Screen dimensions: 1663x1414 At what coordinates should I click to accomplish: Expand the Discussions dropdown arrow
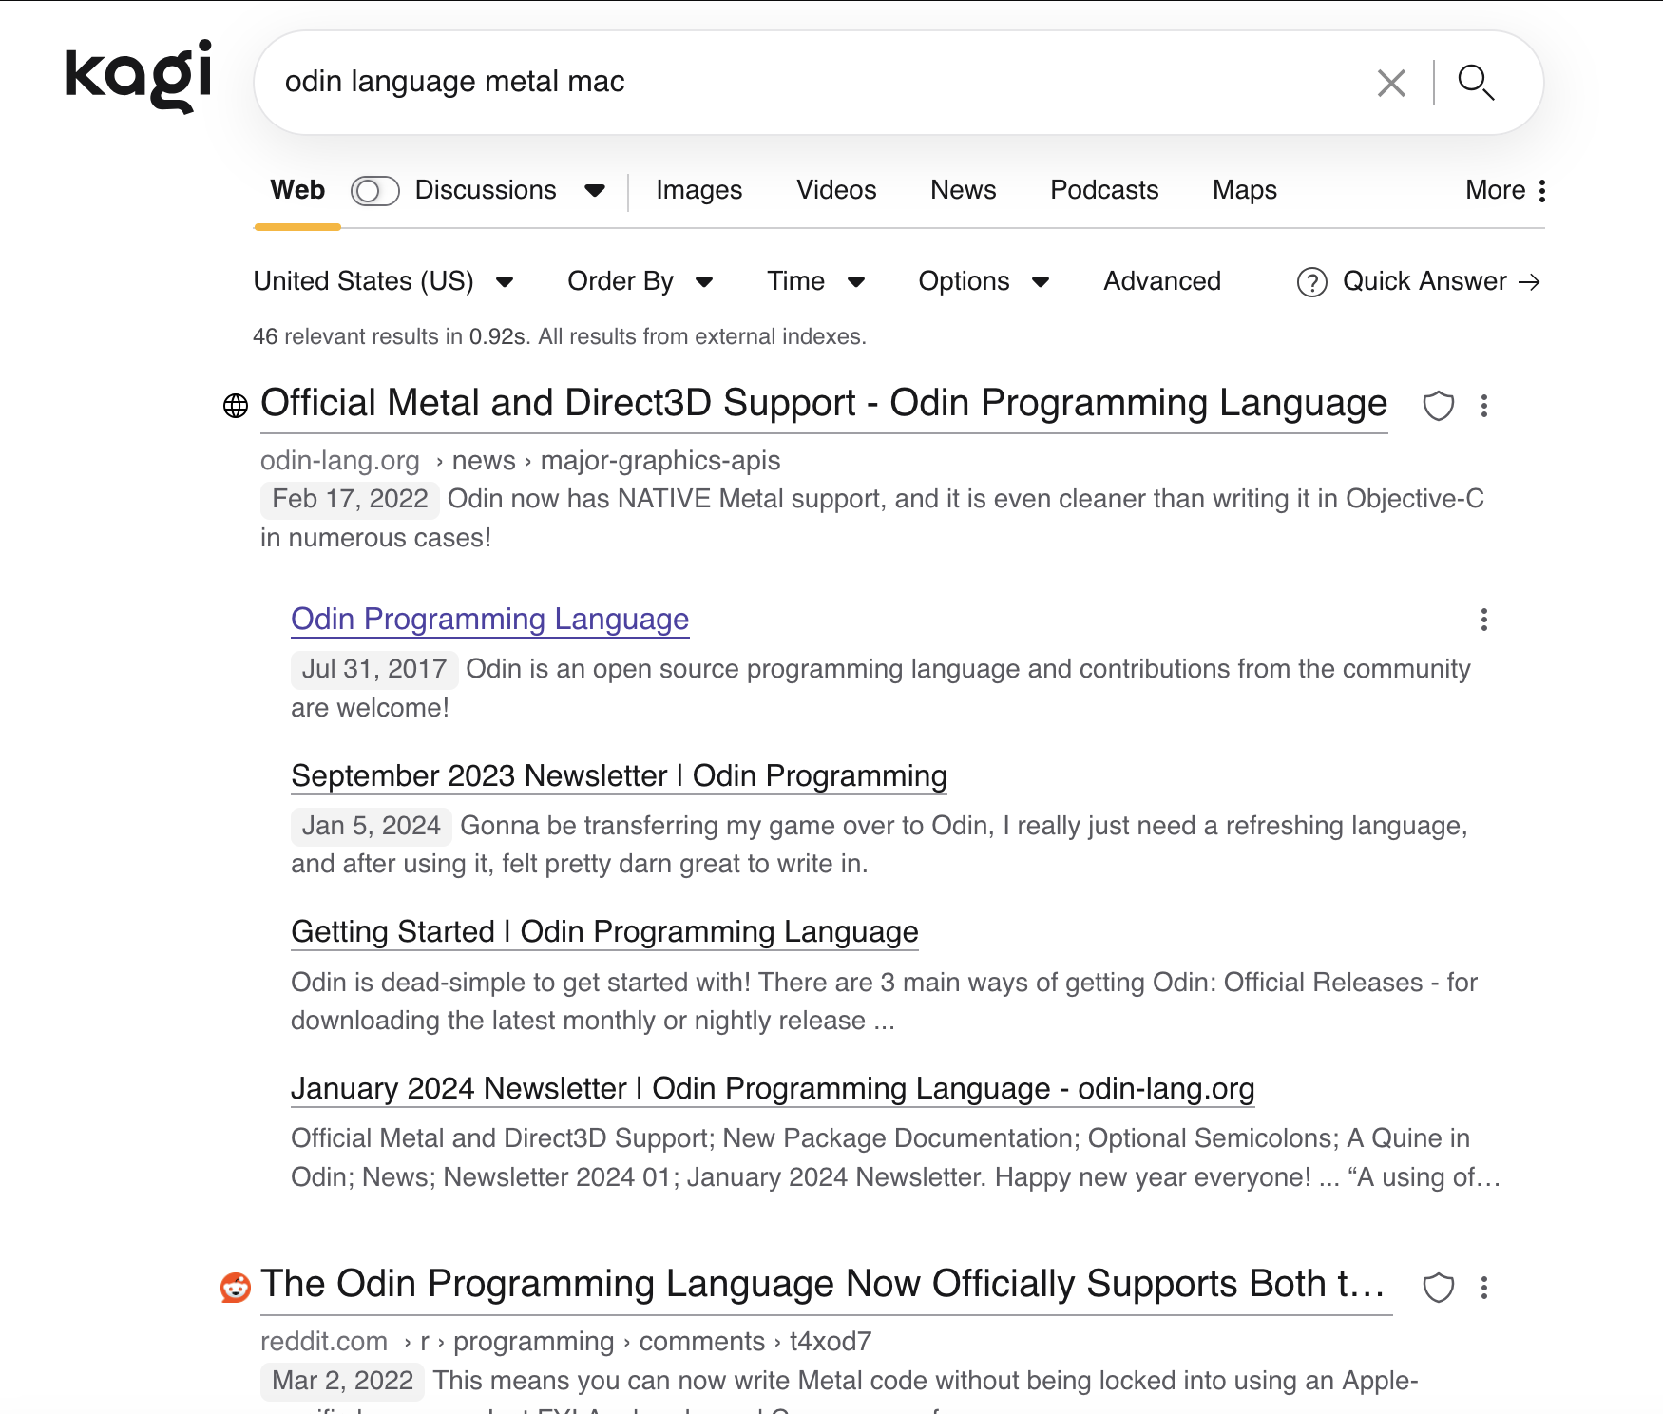pos(595,191)
